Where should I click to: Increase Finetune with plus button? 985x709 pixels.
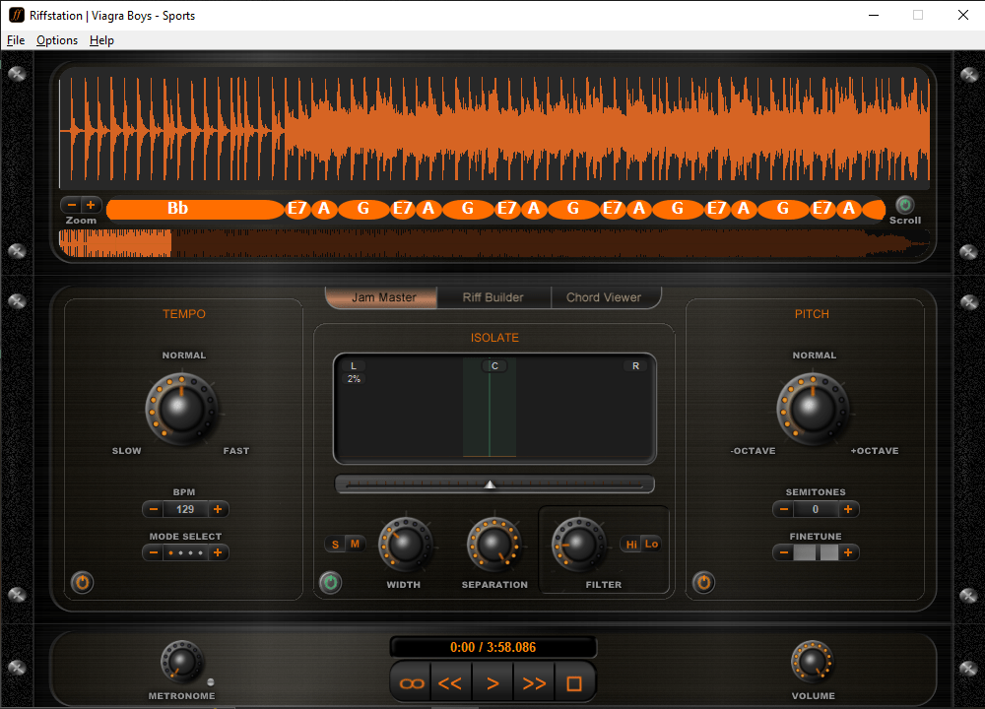coord(848,552)
